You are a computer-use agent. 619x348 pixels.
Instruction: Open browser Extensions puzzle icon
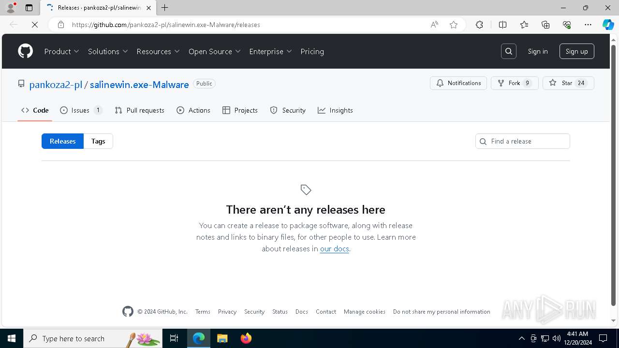[x=479, y=25]
